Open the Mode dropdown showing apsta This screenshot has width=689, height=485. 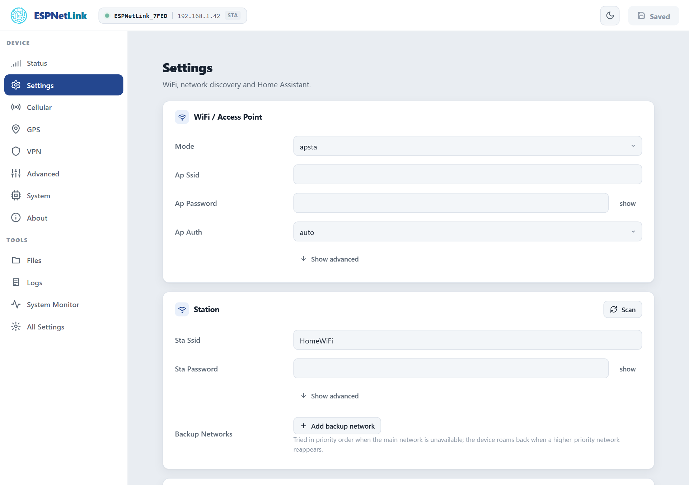point(468,146)
